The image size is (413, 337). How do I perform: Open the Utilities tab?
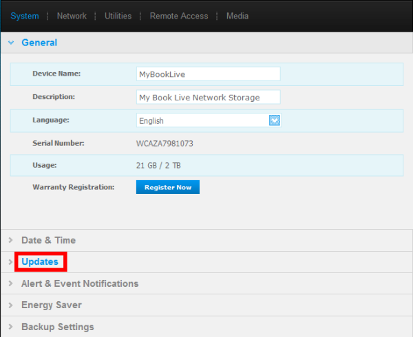(x=118, y=16)
